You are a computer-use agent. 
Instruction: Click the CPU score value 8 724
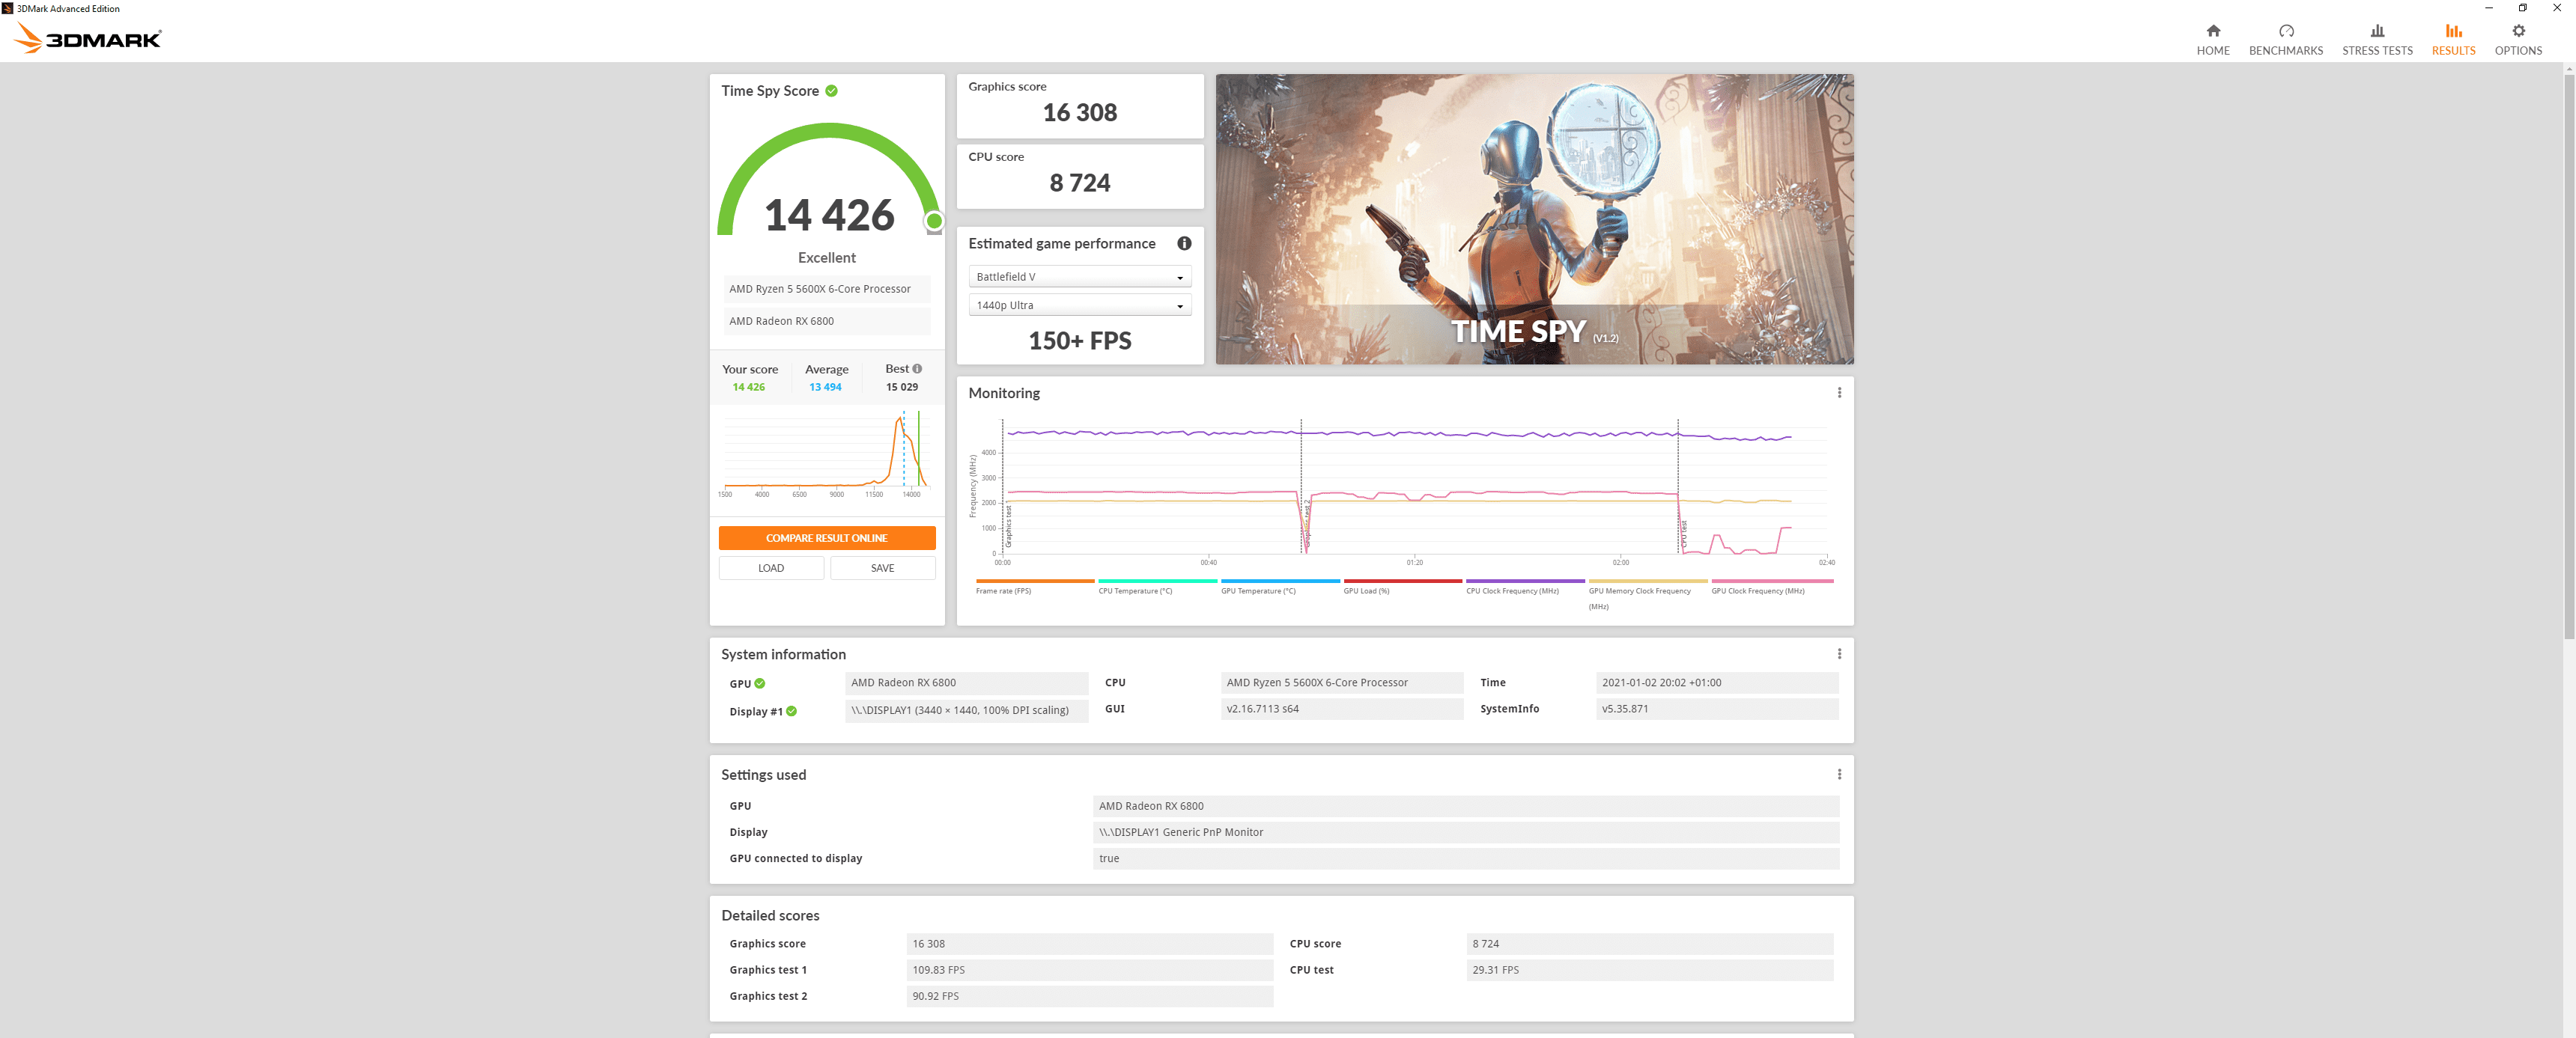[x=1079, y=183]
